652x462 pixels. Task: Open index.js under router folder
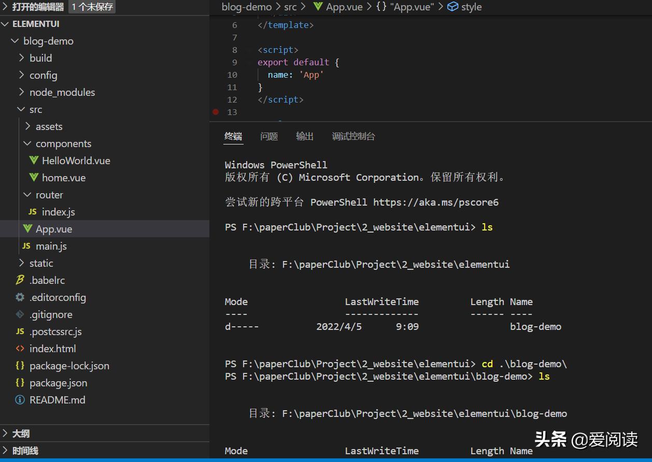point(58,212)
